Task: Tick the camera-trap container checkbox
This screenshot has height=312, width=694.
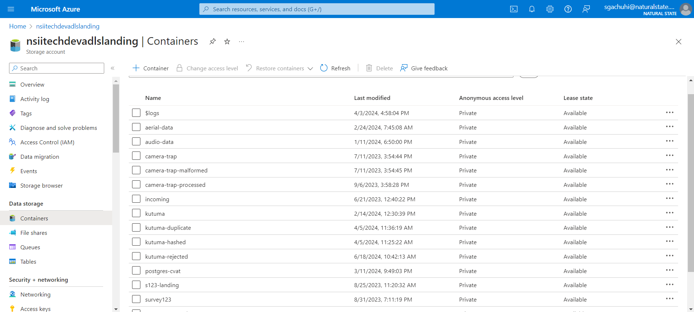Action: pos(136,156)
